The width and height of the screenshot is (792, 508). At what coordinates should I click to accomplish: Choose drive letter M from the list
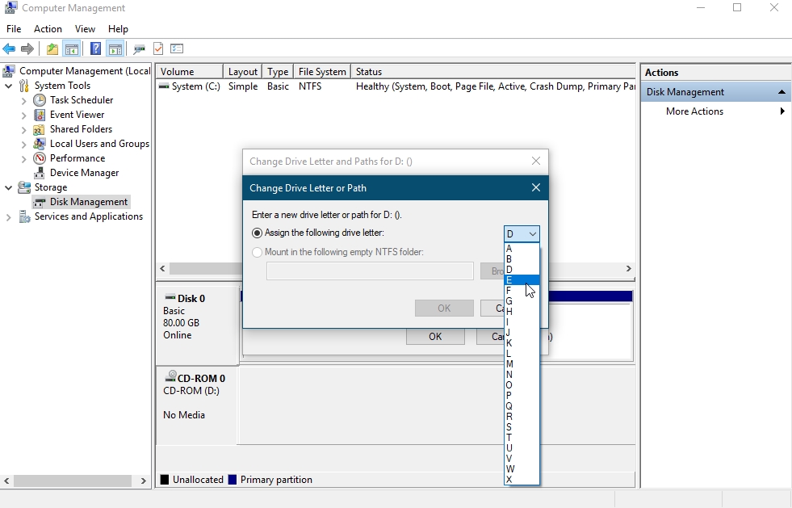(522, 364)
